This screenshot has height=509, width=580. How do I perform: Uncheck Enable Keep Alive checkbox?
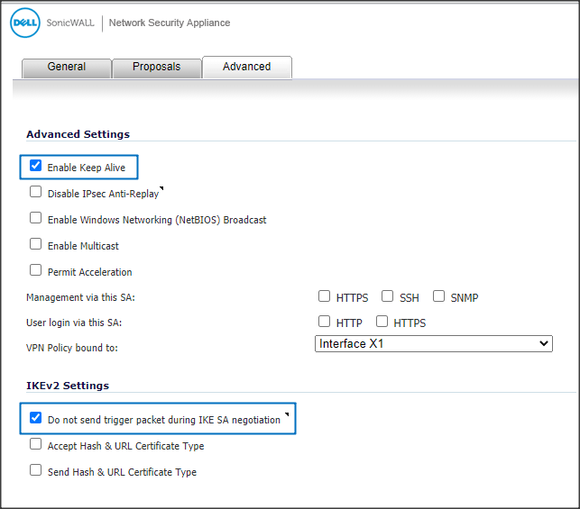(x=36, y=167)
